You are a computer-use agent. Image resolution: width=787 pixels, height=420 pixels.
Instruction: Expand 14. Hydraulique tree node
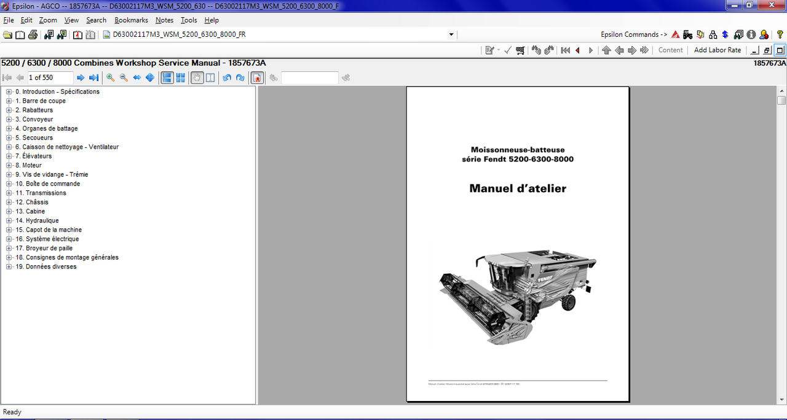pyautogui.click(x=9, y=221)
